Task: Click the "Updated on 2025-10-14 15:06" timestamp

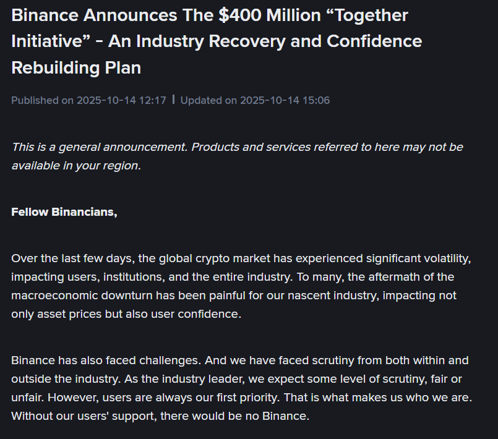Action: [x=255, y=100]
